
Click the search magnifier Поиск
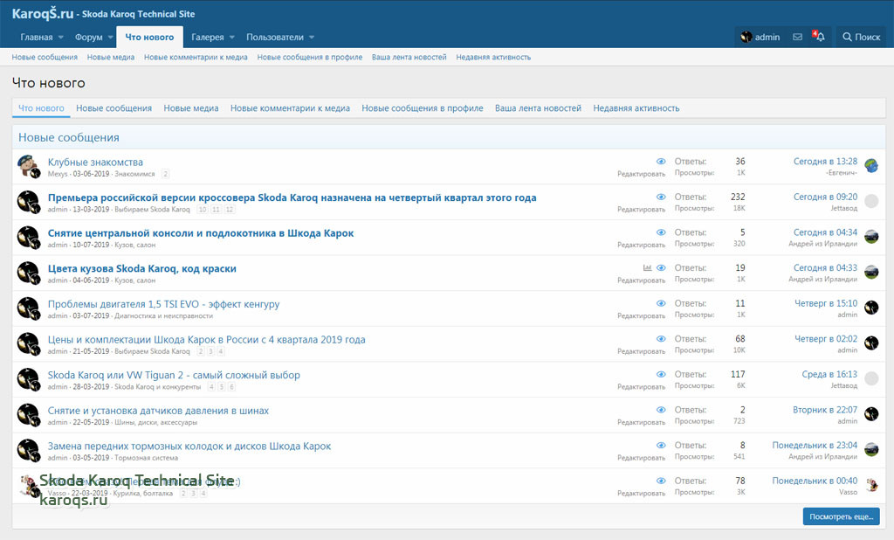point(862,37)
